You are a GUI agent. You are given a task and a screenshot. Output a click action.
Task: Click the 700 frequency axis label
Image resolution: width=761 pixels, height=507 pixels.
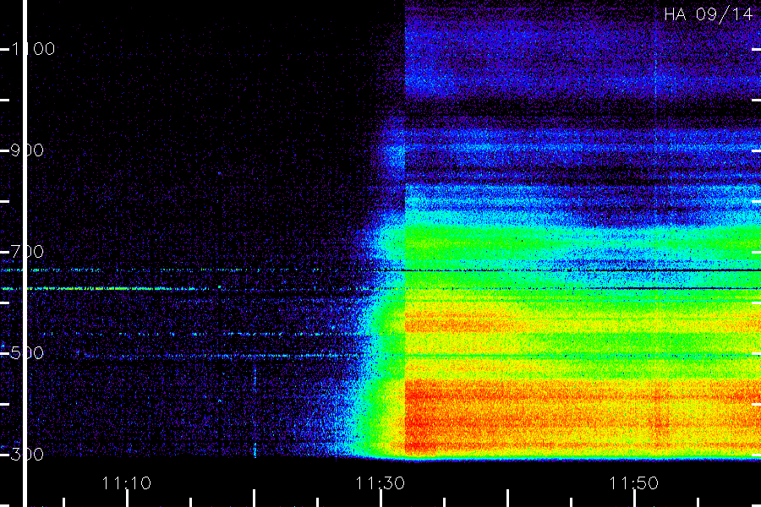click(27, 252)
